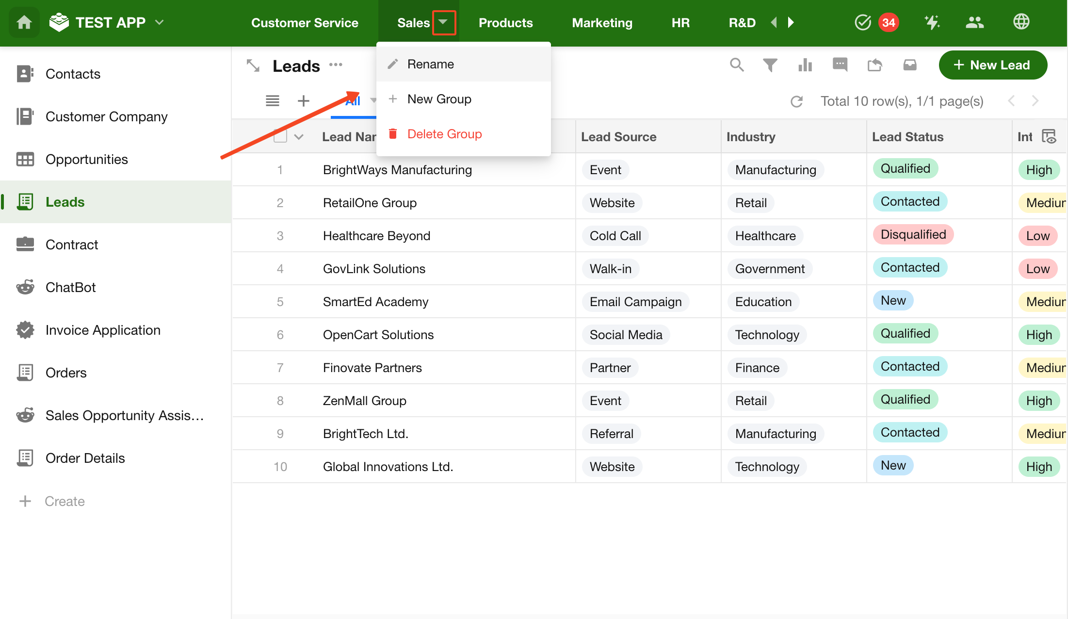Open the AI sparkle icon in header
Image resolution: width=1068 pixels, height=619 pixels.
tap(932, 22)
